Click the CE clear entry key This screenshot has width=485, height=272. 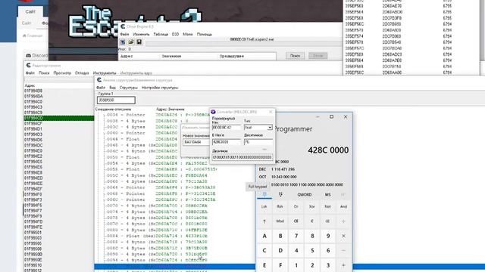point(296,221)
